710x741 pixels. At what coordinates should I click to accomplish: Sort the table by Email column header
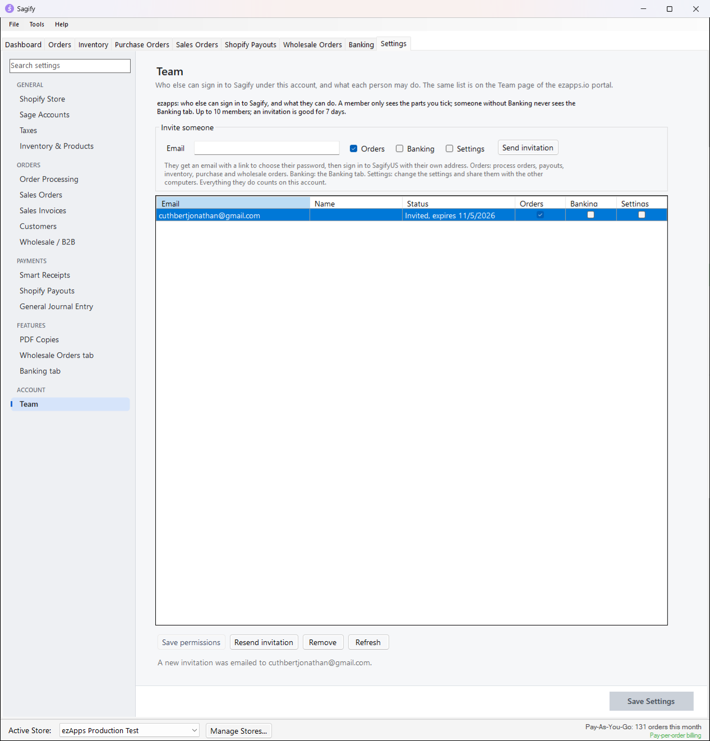click(233, 203)
